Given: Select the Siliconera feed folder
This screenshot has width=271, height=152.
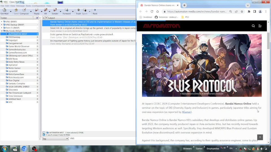Looking at the screenshot, I should click(13, 90).
